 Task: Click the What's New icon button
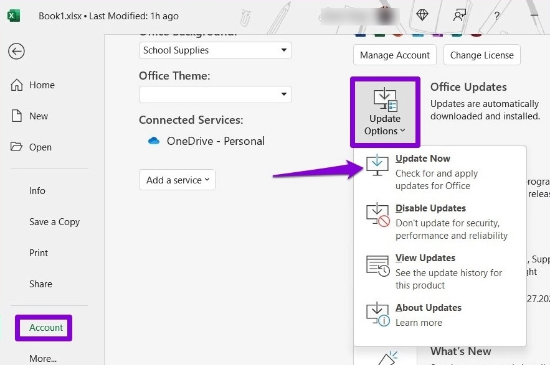[x=385, y=356]
